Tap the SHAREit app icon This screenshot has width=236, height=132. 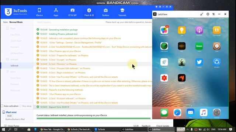216,62
